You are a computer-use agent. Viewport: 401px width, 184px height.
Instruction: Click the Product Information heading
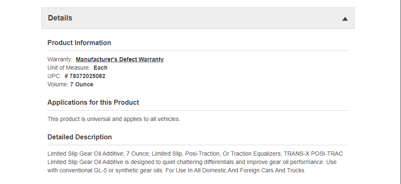79,43
